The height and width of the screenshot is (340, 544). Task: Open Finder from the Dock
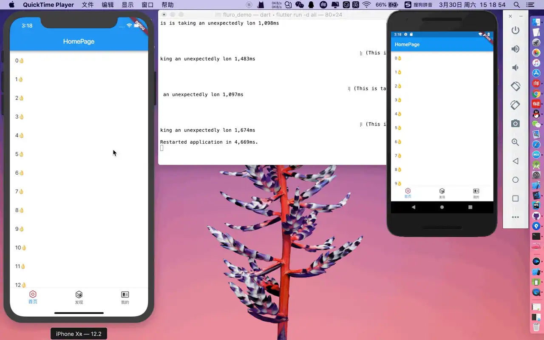tap(536, 22)
